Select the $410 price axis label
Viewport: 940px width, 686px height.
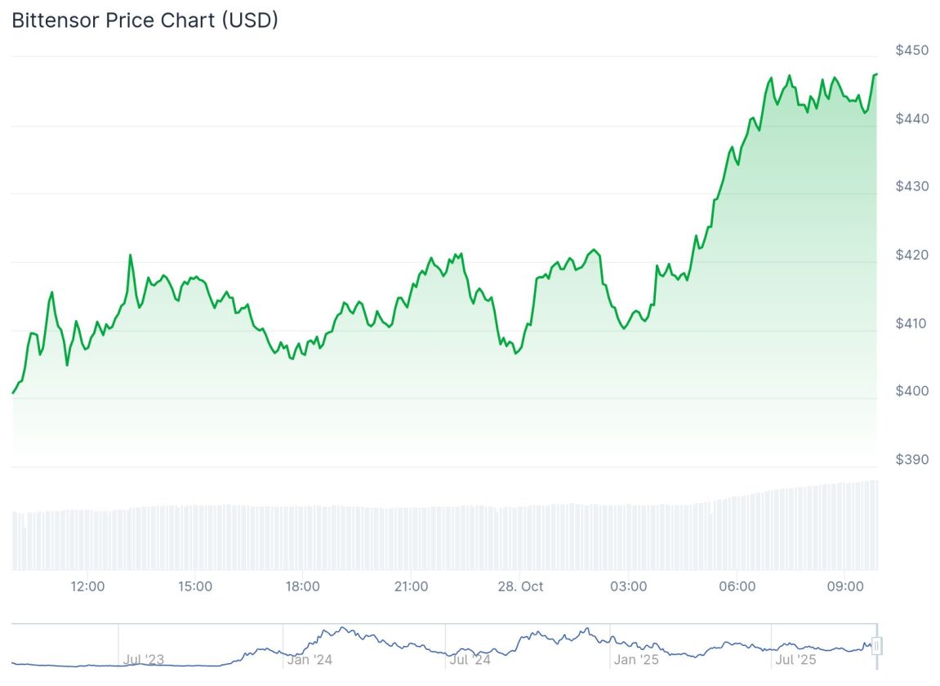point(911,323)
